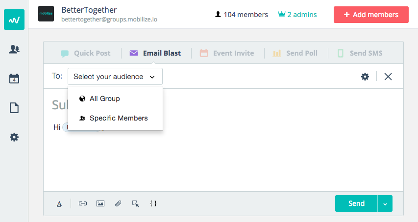Choose Specific Members from audience menu
The width and height of the screenshot is (418, 222).
click(118, 118)
